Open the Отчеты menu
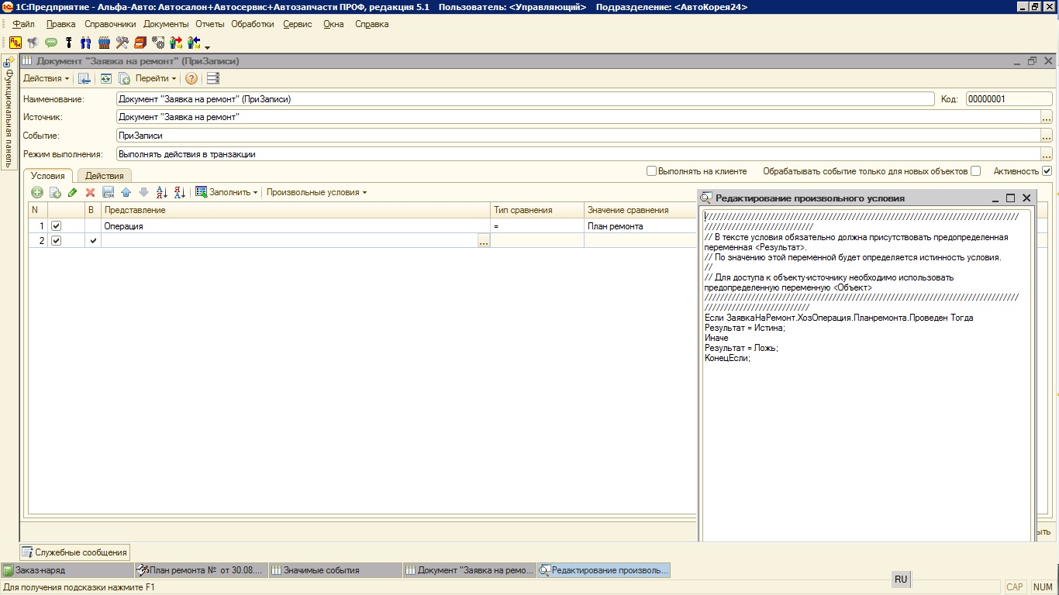The image size is (1059, 595). (x=210, y=24)
